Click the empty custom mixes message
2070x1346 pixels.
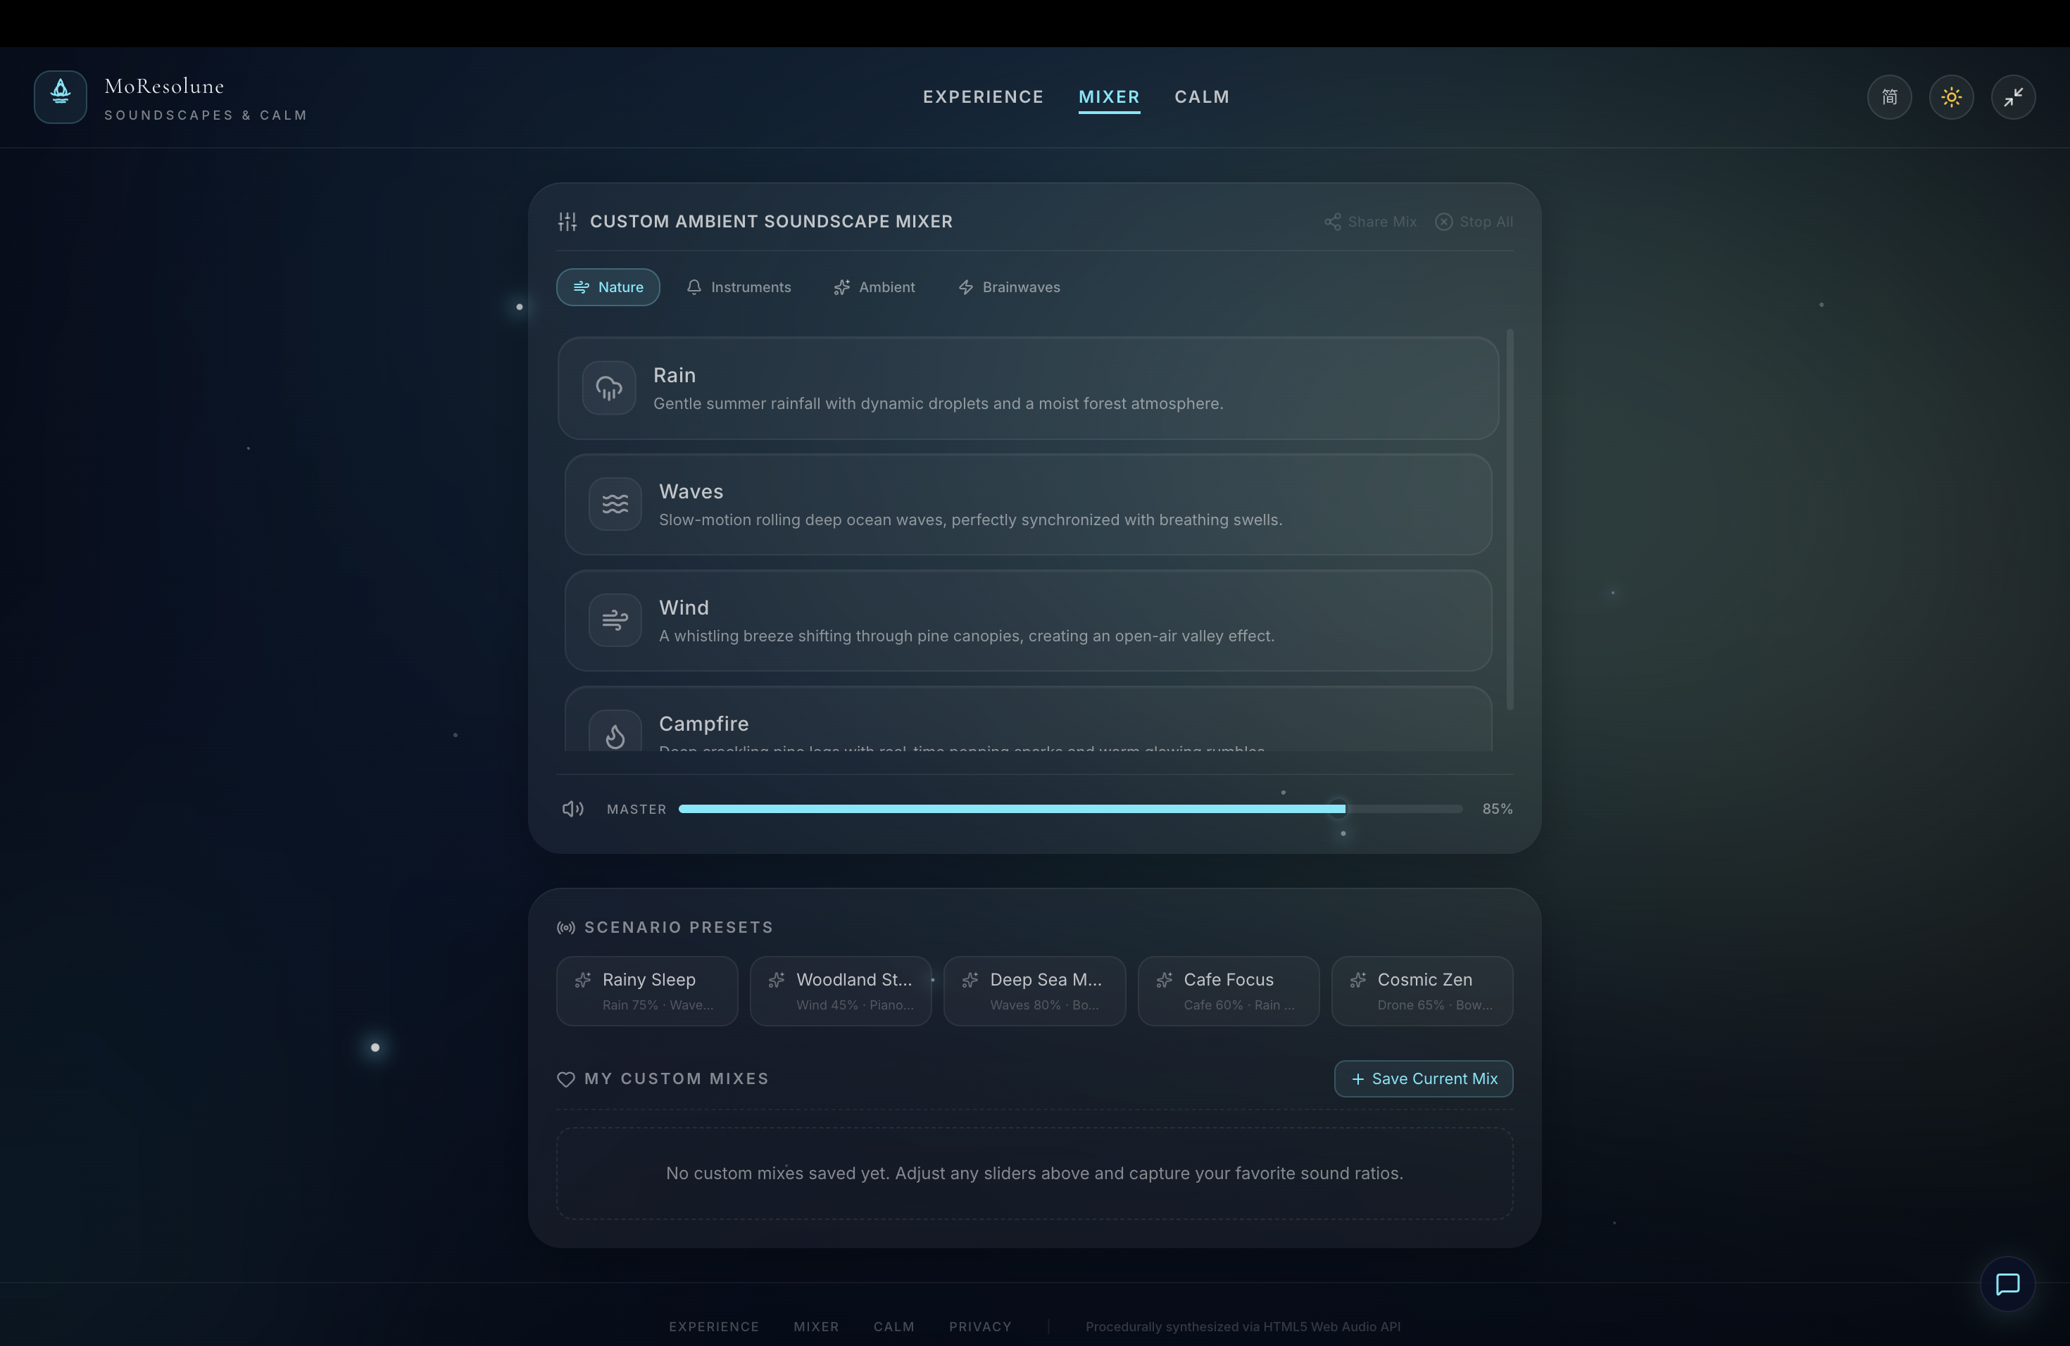click(1034, 1174)
